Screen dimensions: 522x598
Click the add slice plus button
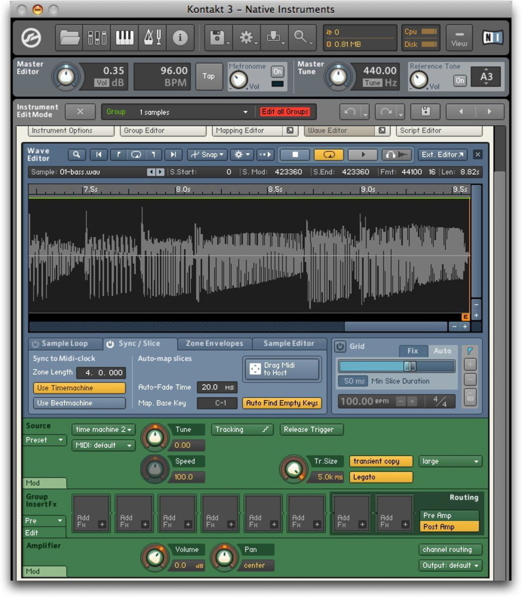470,364
